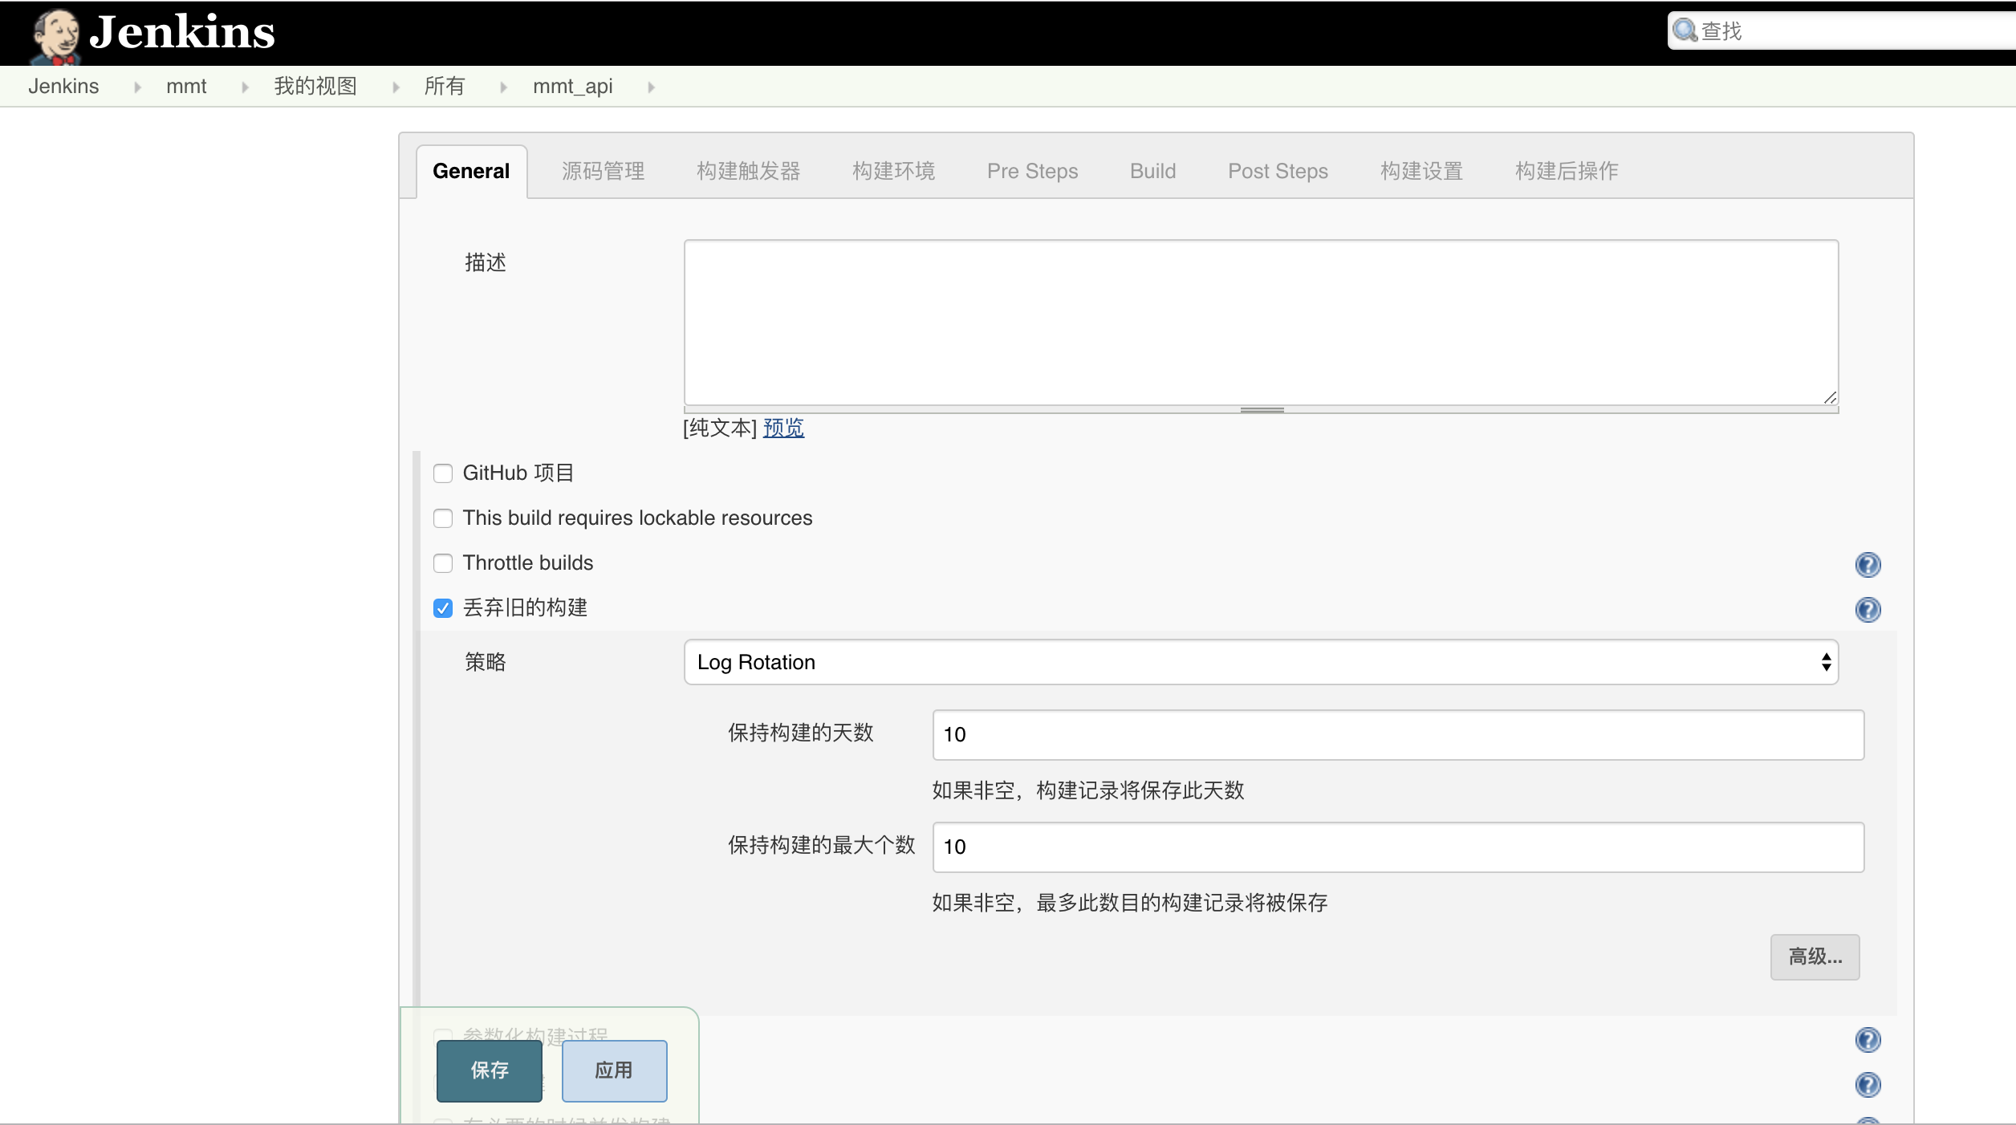Expand breadcrumb arrow after mmt_api

(x=651, y=87)
